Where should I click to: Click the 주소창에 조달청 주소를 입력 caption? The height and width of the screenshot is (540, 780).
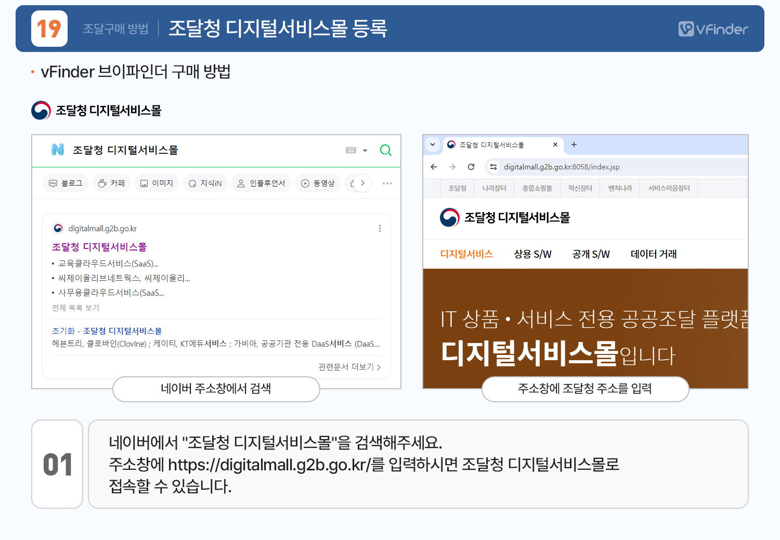pos(585,389)
